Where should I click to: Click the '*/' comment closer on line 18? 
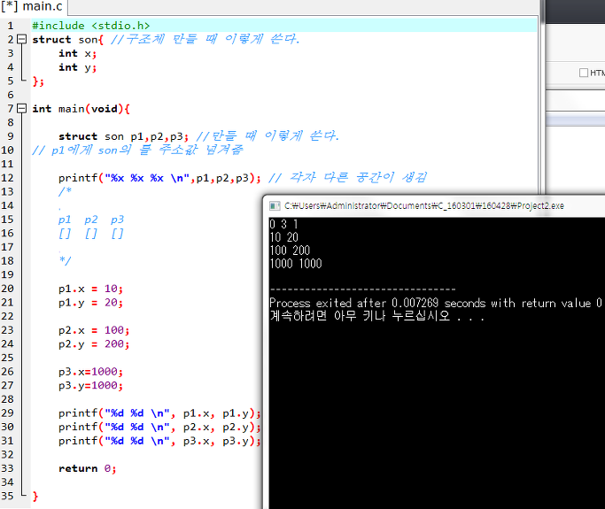coord(65,260)
